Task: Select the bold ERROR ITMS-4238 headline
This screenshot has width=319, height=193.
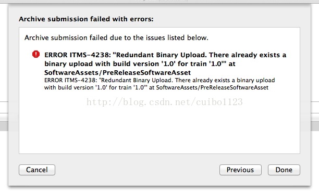Action: 165,63
